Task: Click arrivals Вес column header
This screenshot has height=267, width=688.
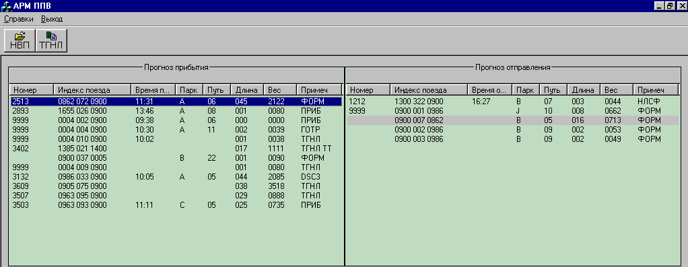Action: (280, 90)
